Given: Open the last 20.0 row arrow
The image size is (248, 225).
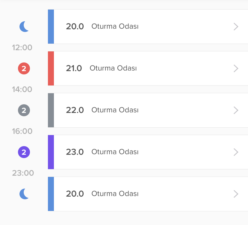Looking at the screenshot, I should click(236, 194).
